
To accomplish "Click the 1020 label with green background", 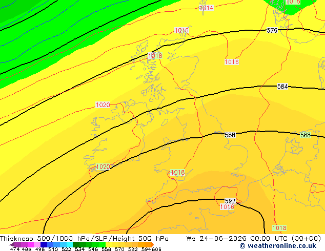I will (x=103, y=166).
